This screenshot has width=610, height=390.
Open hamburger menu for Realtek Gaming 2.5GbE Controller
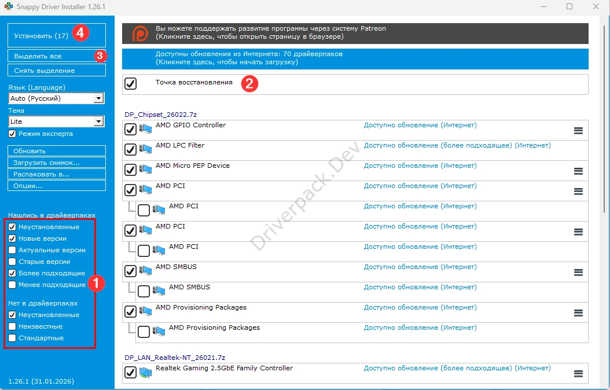coord(578,374)
